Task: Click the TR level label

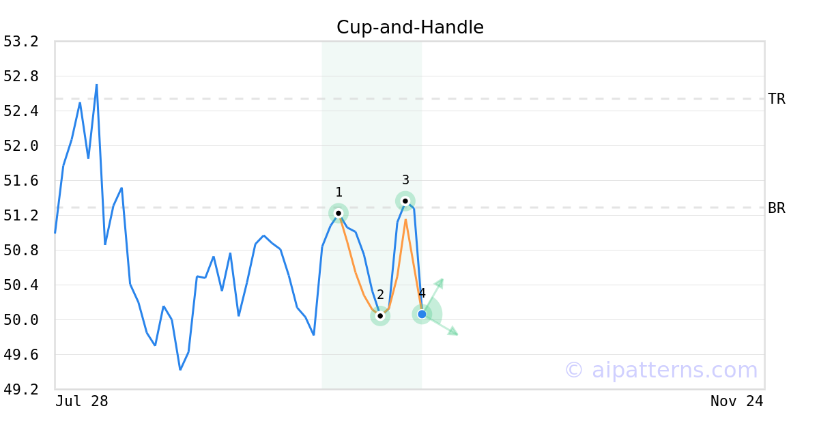Action: coord(777,99)
